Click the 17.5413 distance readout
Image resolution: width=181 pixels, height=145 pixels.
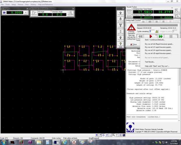coord(143,12)
